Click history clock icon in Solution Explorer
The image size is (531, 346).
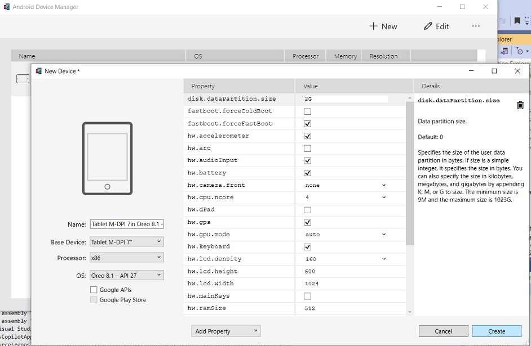point(520,51)
